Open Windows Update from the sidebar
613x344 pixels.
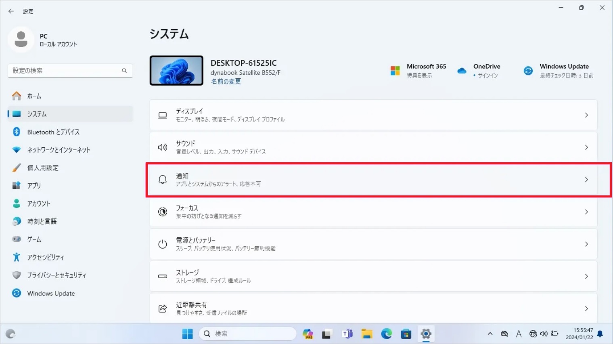[50, 293]
